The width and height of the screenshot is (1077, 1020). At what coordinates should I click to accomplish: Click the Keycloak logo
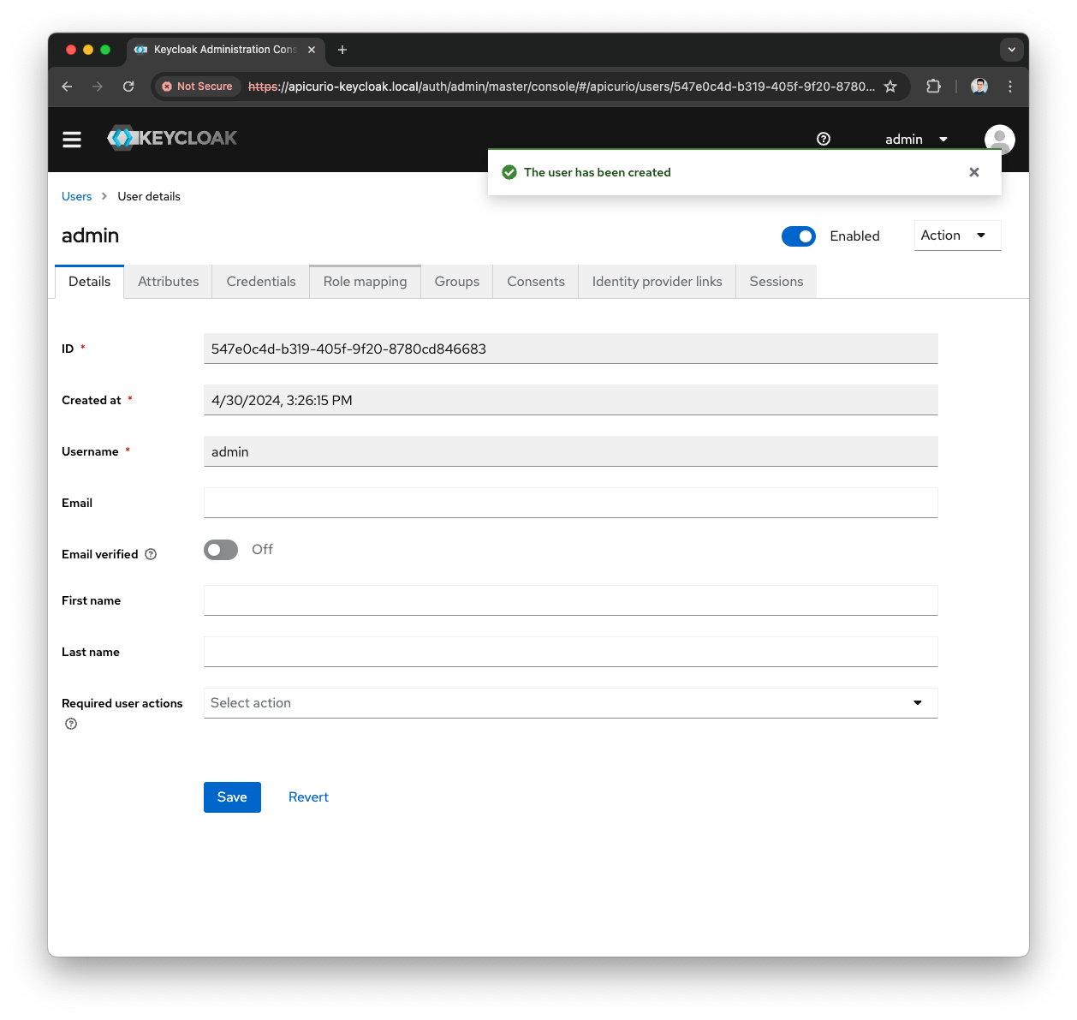pyautogui.click(x=172, y=138)
